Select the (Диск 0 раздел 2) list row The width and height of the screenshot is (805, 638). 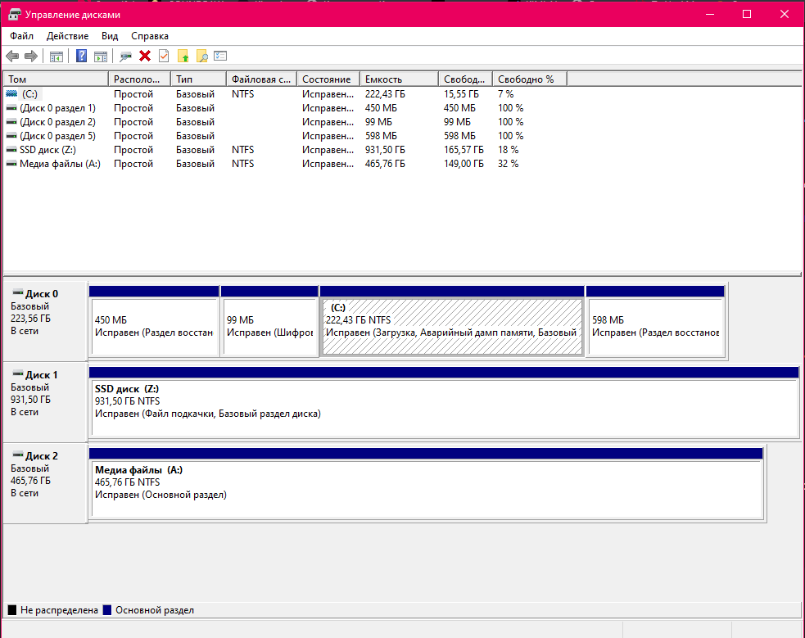pos(285,122)
